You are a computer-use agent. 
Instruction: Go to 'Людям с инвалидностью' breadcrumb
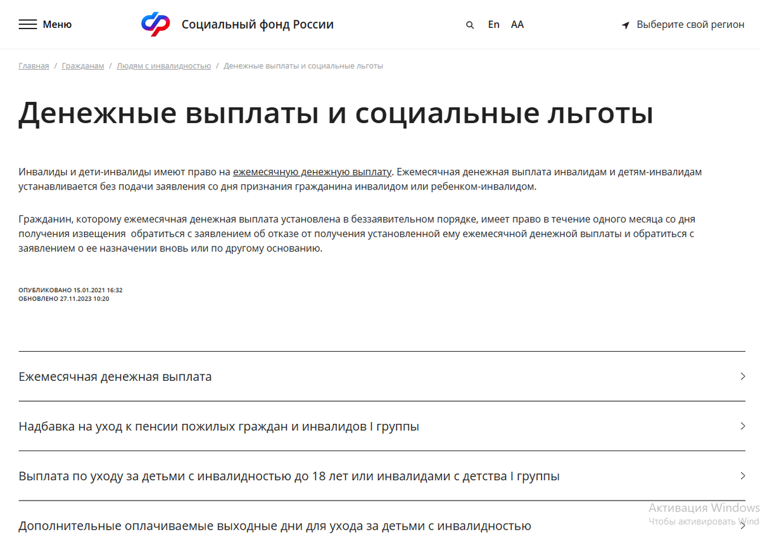(164, 66)
